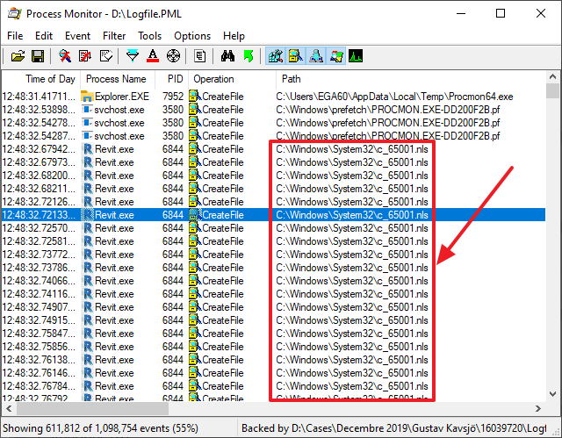Click the binoculars Find icon

click(227, 56)
